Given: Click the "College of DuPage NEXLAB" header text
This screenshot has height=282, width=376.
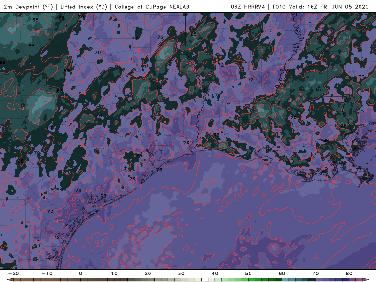Looking at the screenshot, I should point(152,7).
